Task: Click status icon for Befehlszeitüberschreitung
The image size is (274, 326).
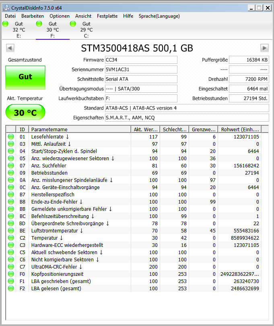Action: (11, 216)
